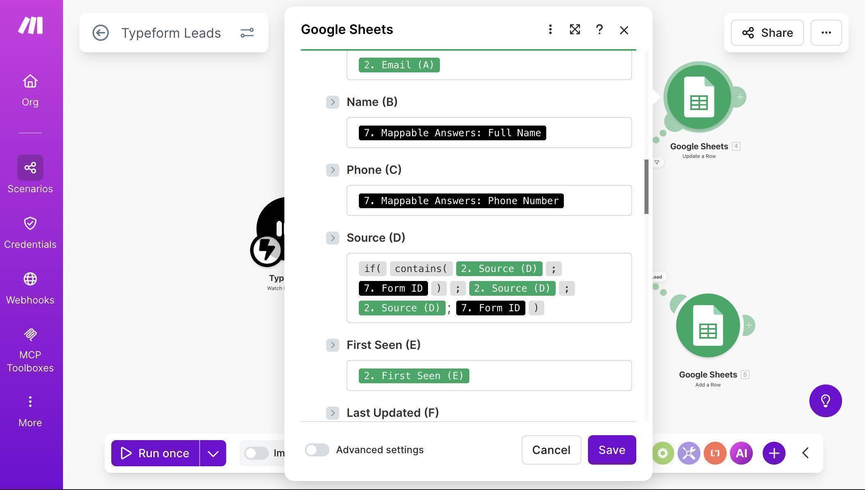
Task: Expand the module panel to full screen
Action: pos(574,29)
